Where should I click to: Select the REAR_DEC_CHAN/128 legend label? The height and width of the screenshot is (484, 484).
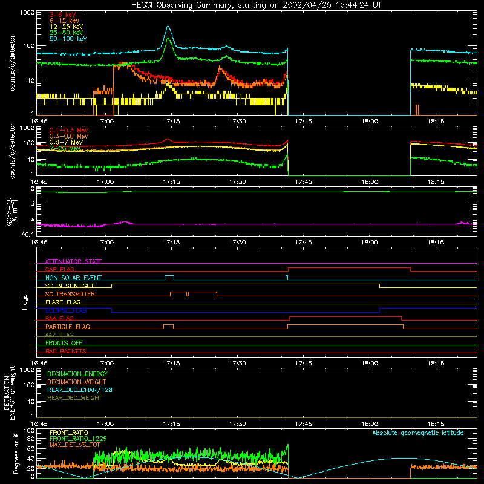click(x=80, y=390)
